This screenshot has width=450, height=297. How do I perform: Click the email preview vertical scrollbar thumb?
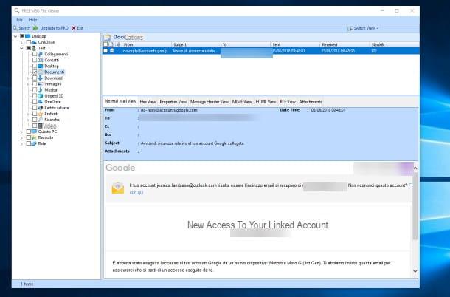[415, 205]
